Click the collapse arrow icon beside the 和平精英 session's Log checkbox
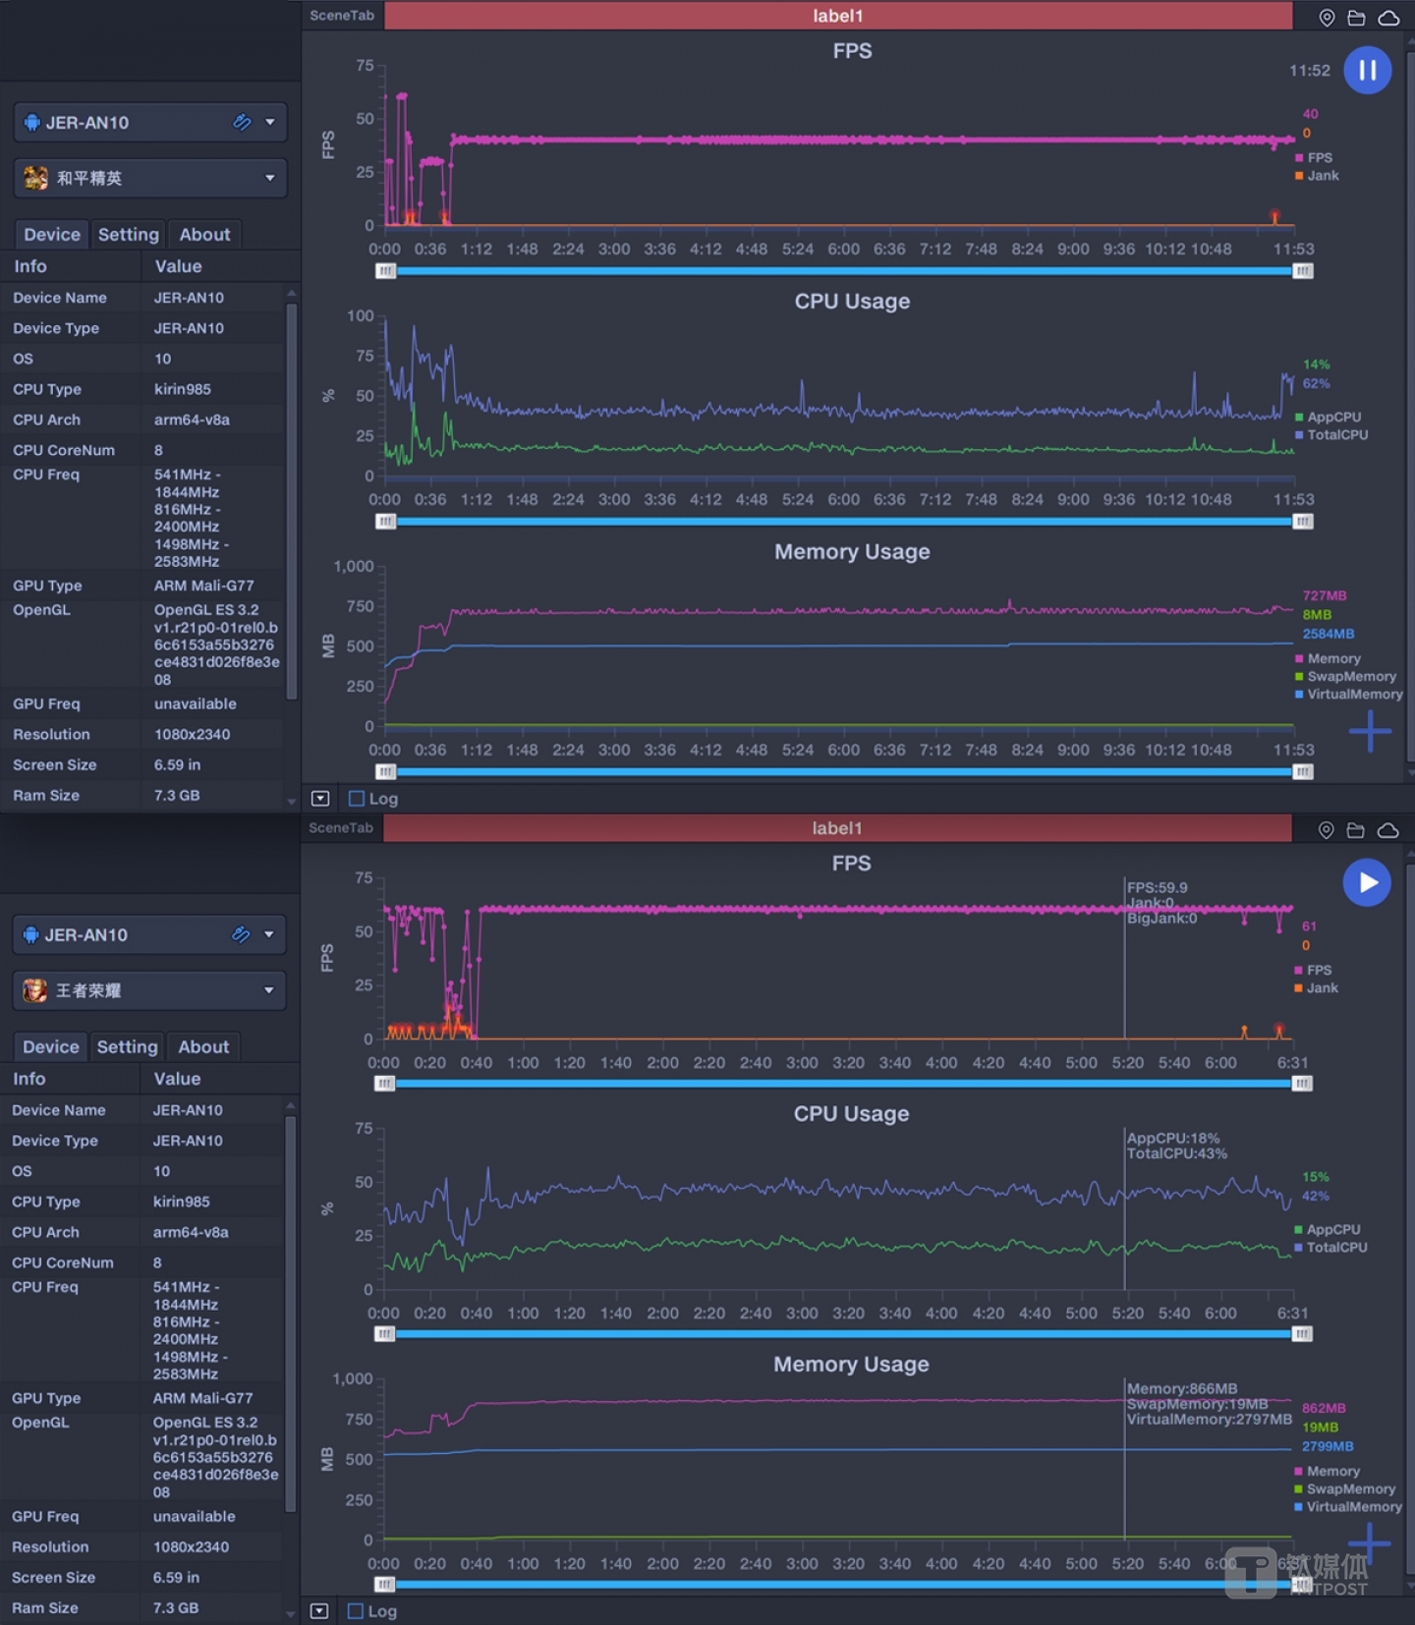Screen dimensions: 1415x1625 [320, 799]
